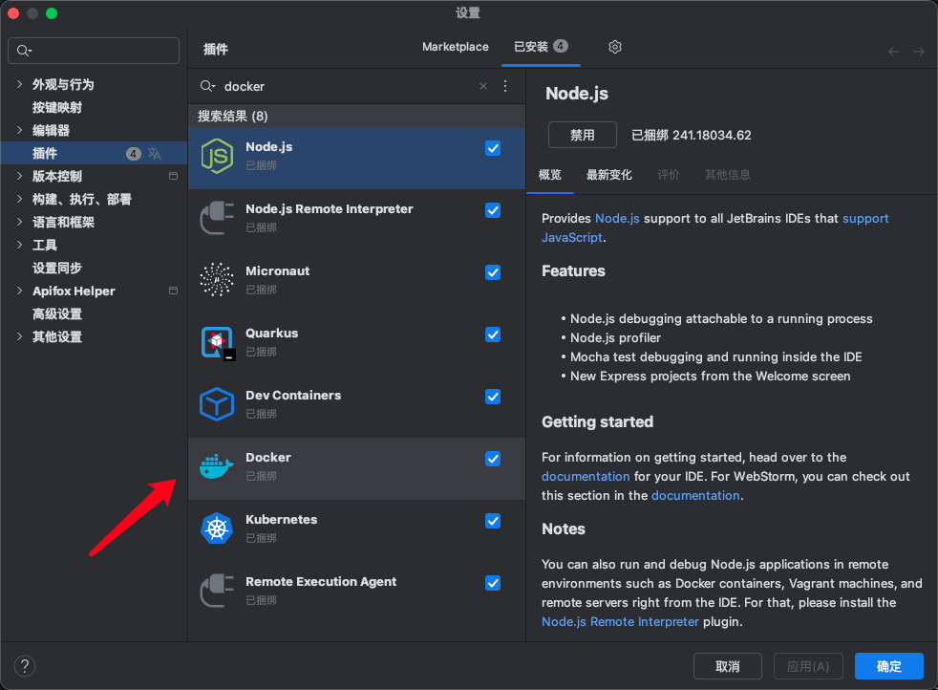
Task: Click the update count badge beside 插件
Action: 134,154
